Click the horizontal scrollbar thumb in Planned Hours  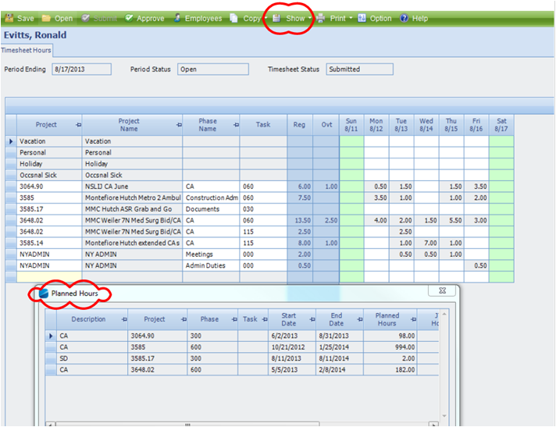point(187,424)
